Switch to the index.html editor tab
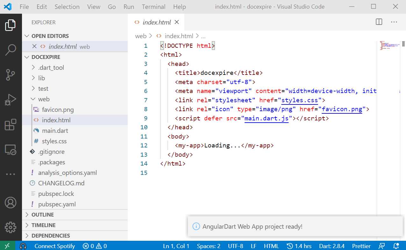Screen dimensions: 406x250 (x=156, y=22)
